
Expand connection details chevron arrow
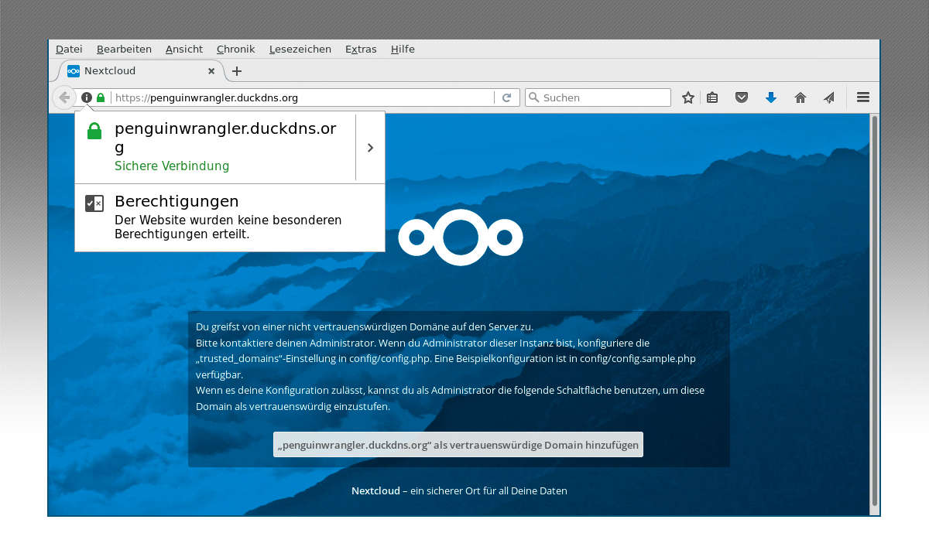[370, 148]
